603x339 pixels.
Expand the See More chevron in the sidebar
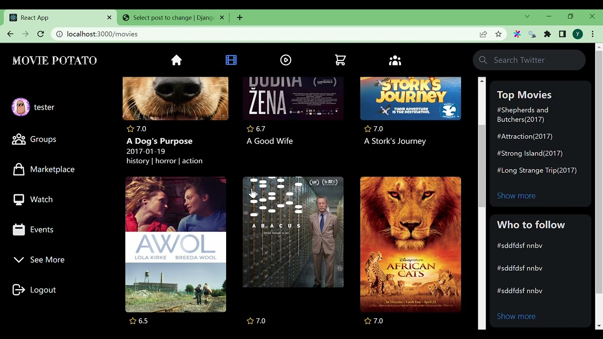[x=19, y=260]
